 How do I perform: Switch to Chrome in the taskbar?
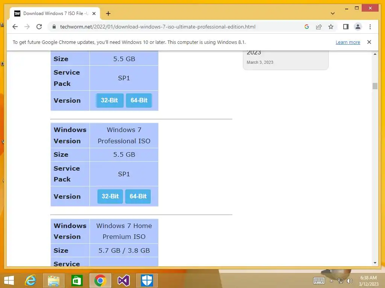point(100,280)
